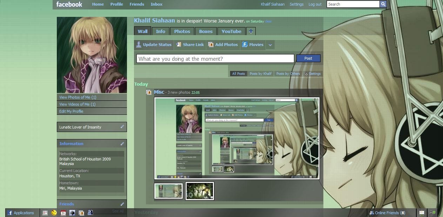The width and height of the screenshot is (443, 217).
Task: Clear the status with the clear link
Action: pos(268,21)
